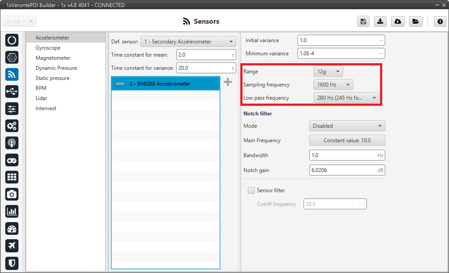The image size is (449, 273).
Task: Open the Range 12g dropdown
Action: pos(328,71)
